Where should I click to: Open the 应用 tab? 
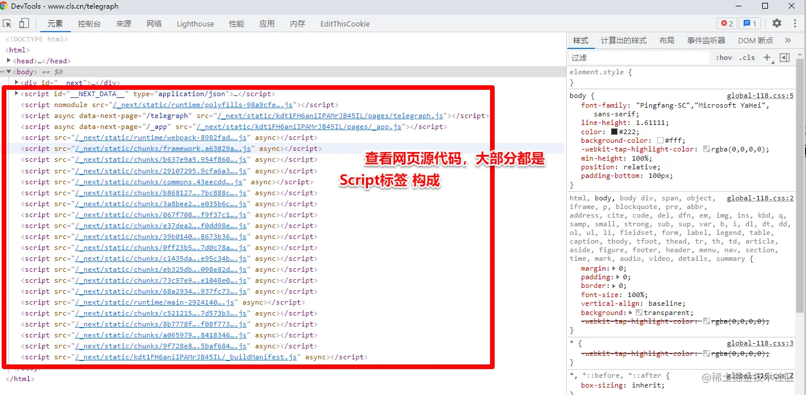click(x=267, y=24)
